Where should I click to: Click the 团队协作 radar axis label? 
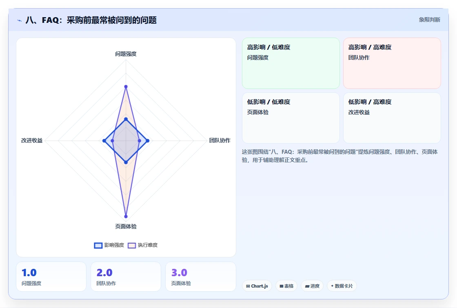220,140
